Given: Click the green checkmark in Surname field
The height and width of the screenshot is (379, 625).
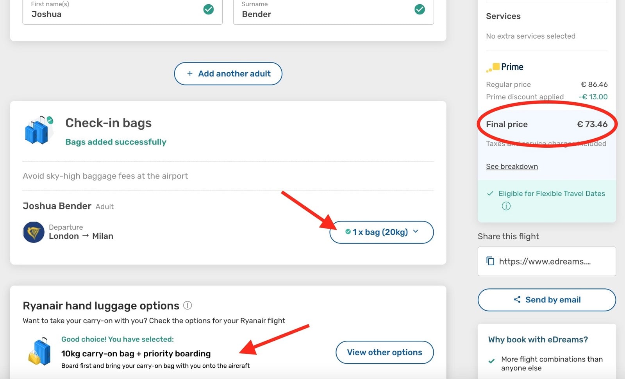Looking at the screenshot, I should pos(420,9).
